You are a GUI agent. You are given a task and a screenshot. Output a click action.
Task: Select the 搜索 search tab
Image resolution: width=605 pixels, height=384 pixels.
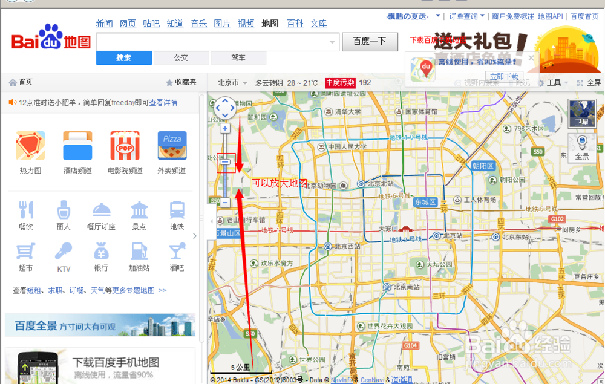[x=124, y=58]
